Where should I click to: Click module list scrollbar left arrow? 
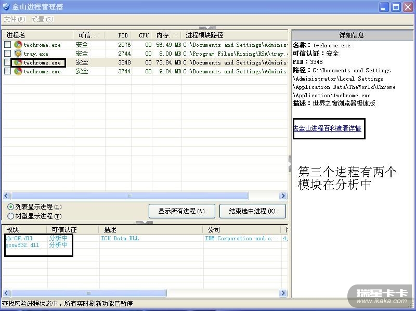[6, 293]
